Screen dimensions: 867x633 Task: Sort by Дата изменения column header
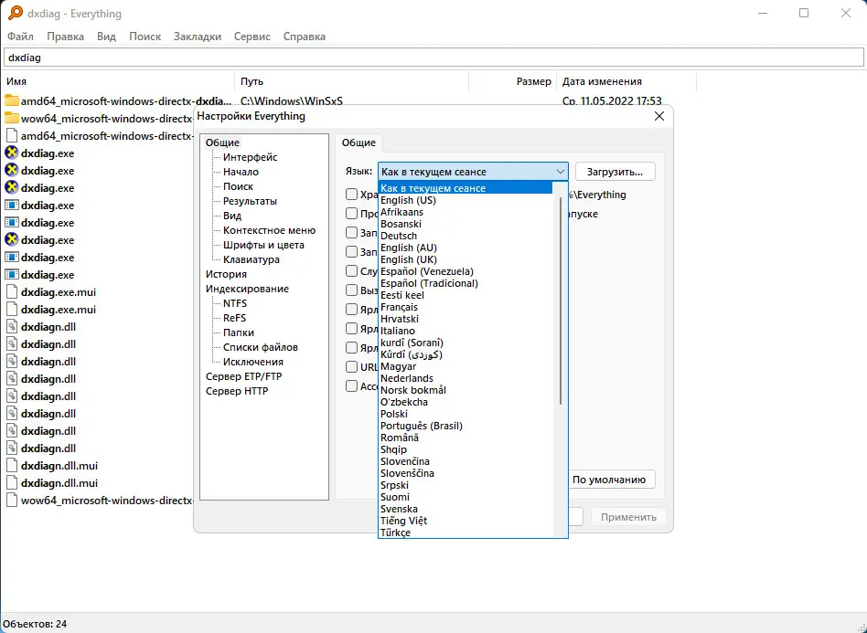(626, 81)
